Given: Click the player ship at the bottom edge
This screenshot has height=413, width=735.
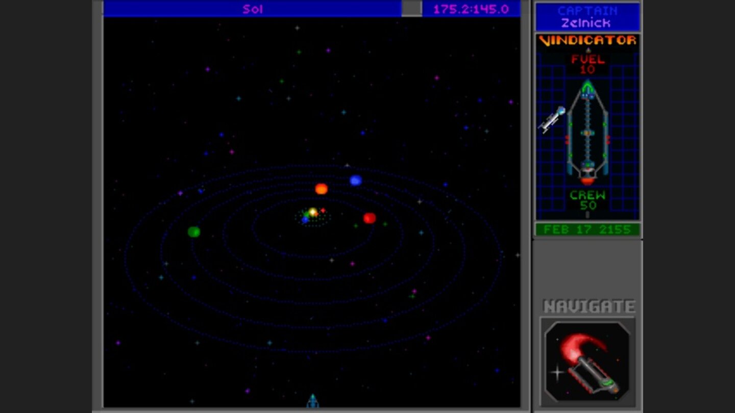Looking at the screenshot, I should click(312, 401).
